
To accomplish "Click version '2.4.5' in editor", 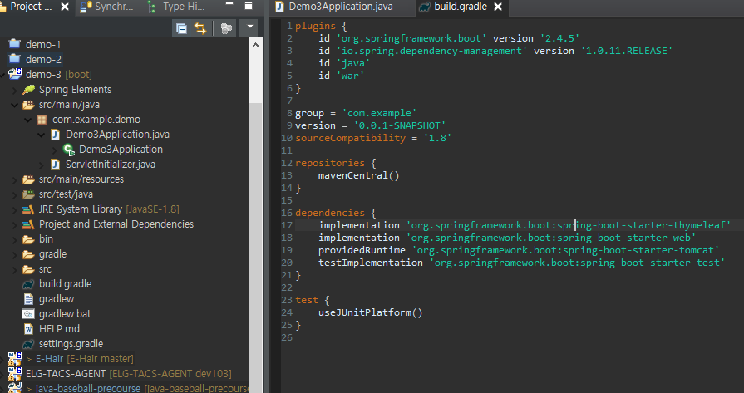I will [x=535, y=38].
